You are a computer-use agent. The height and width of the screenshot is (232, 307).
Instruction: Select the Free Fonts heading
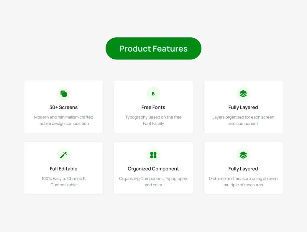[153, 107]
